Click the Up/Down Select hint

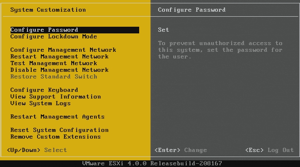tap(37, 150)
